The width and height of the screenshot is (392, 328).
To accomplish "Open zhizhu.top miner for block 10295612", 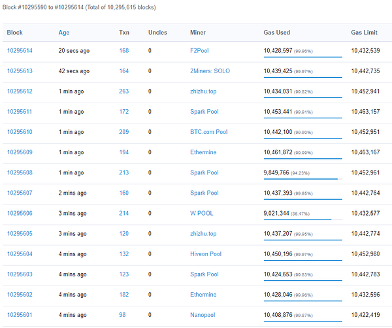I will pos(203,91).
